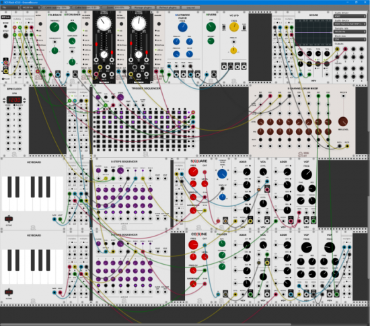Click the S(q)uare Freq red knob
The width and height of the screenshot is (370, 326).
tap(193, 172)
